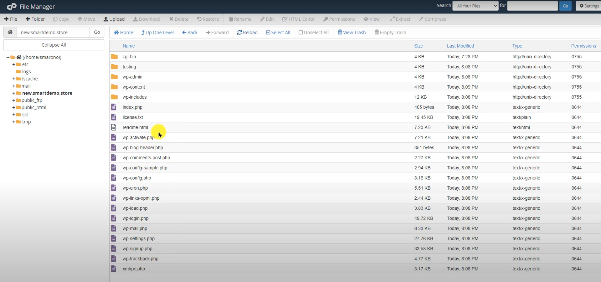This screenshot has height=282, width=601.
Task: Collapse the /home/smaronoi root node
Action: [x=7, y=57]
